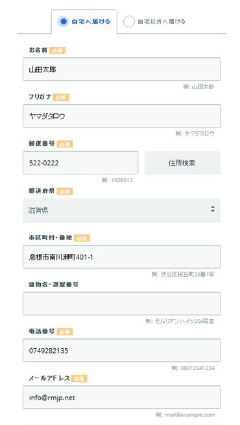Screen dimensions: 240x425
Task: Click the 必須 badge beside 郵便番号
Action: click(x=65, y=144)
